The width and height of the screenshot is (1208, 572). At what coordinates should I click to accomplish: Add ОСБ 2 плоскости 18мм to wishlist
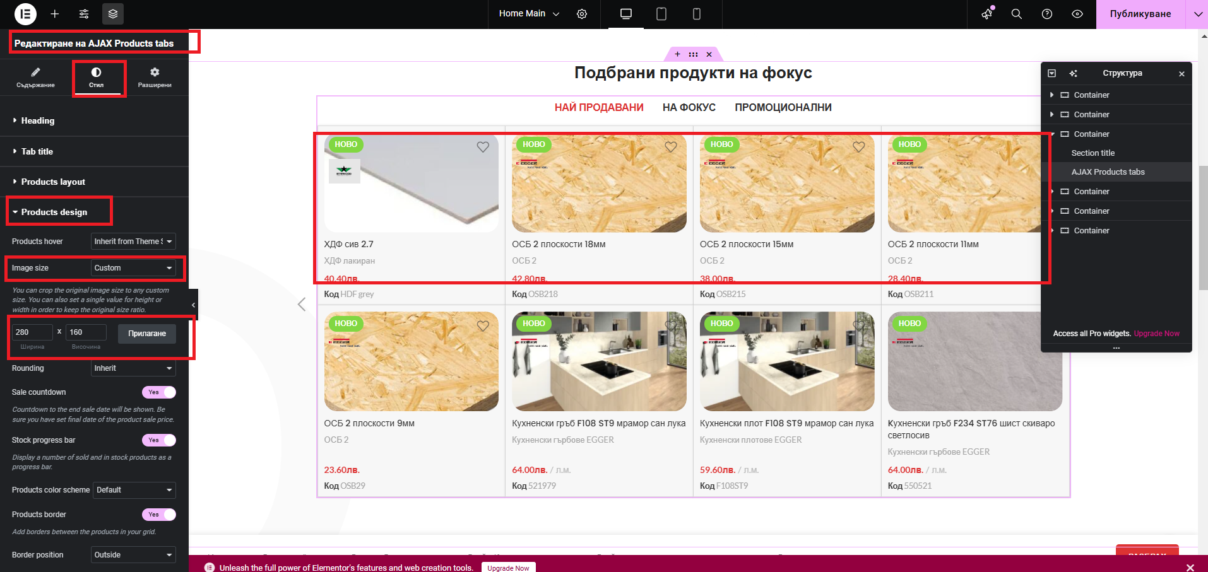pos(671,147)
